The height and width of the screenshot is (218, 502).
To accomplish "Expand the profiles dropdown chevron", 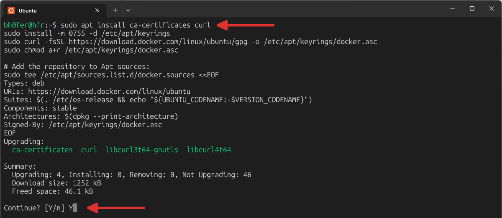I will pyautogui.click(x=128, y=10).
